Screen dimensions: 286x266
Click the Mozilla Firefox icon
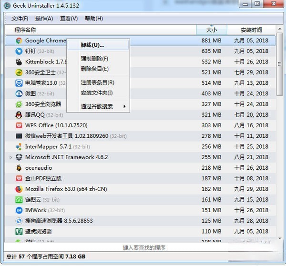19,189
